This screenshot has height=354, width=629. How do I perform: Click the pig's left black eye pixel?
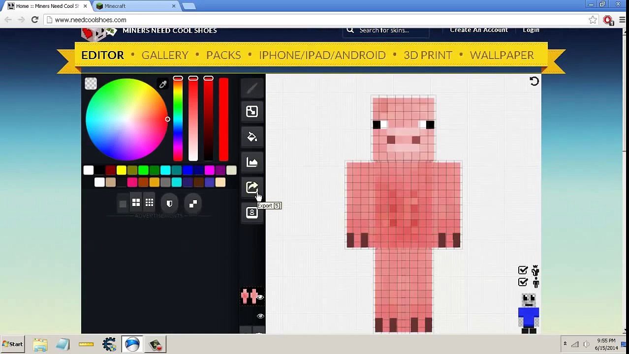(377, 125)
